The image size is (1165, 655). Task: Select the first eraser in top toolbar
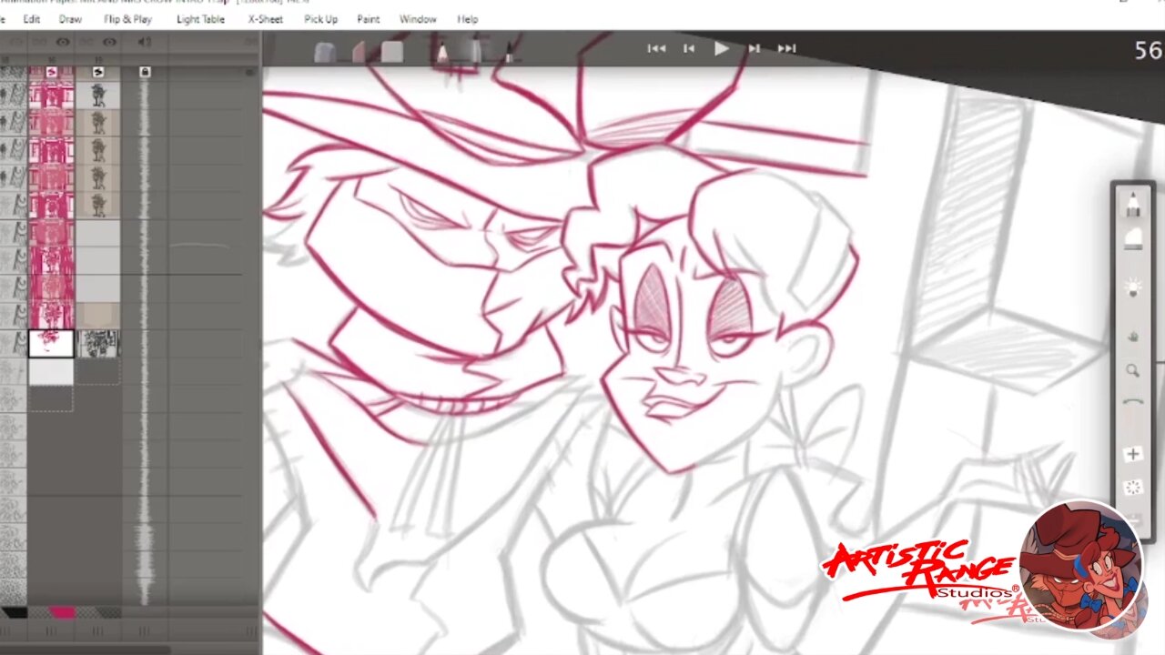[324, 53]
